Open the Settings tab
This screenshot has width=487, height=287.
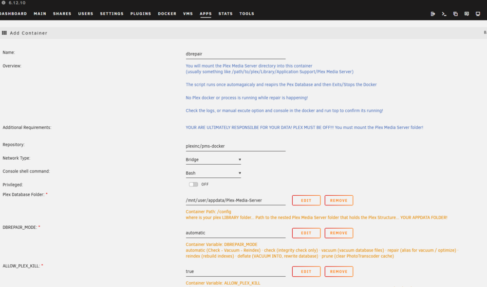(x=112, y=14)
